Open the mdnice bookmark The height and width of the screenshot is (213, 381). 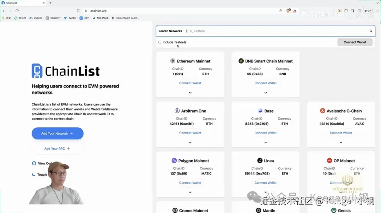[x=36, y=18]
